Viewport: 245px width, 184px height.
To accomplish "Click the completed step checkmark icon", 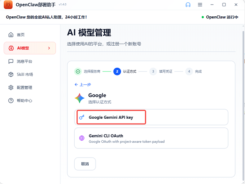I will [78, 71].
